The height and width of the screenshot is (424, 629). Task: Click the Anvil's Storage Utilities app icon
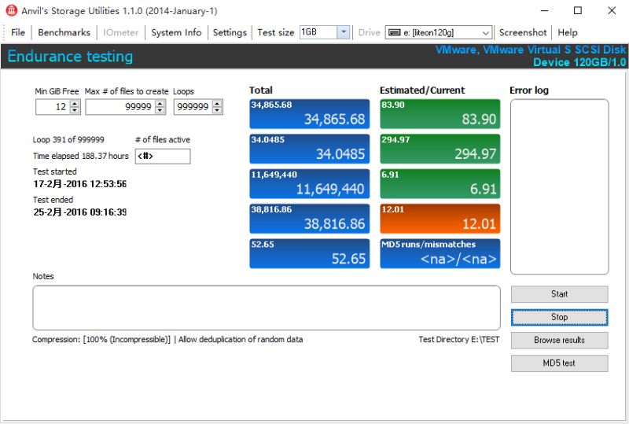[11, 10]
